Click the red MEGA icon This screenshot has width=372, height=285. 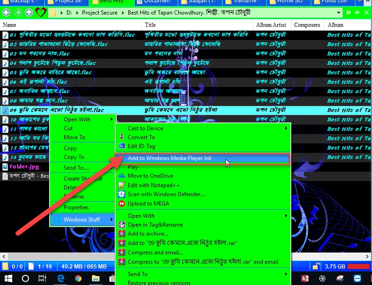tap(122, 204)
